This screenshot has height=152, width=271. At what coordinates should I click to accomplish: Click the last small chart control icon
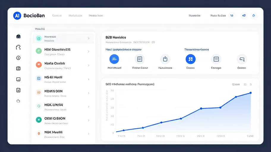(251, 84)
